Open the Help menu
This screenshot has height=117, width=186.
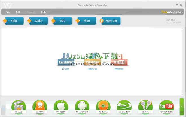(x=43, y=12)
